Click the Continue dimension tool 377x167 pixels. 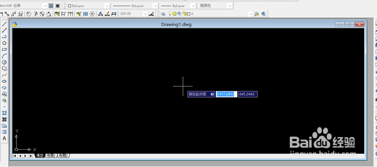tap(70, 14)
